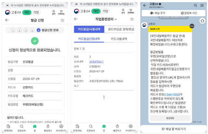Tap 신청(접수) status value
This screenshot has height=134, width=208.
95,67
